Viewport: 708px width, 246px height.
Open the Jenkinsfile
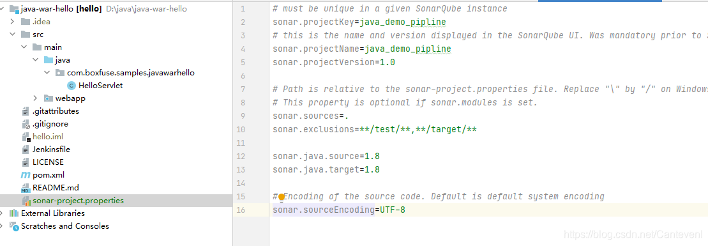52,150
